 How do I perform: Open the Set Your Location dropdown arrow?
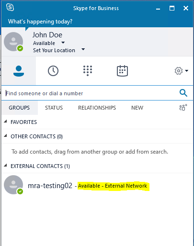click(83, 49)
